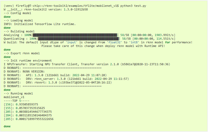The width and height of the screenshot is (208, 132).
Task: Click the '--> Building model' line
Action: point(19,31)
